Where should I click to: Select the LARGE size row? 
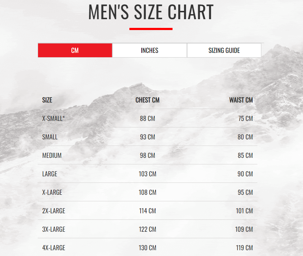(49, 174)
